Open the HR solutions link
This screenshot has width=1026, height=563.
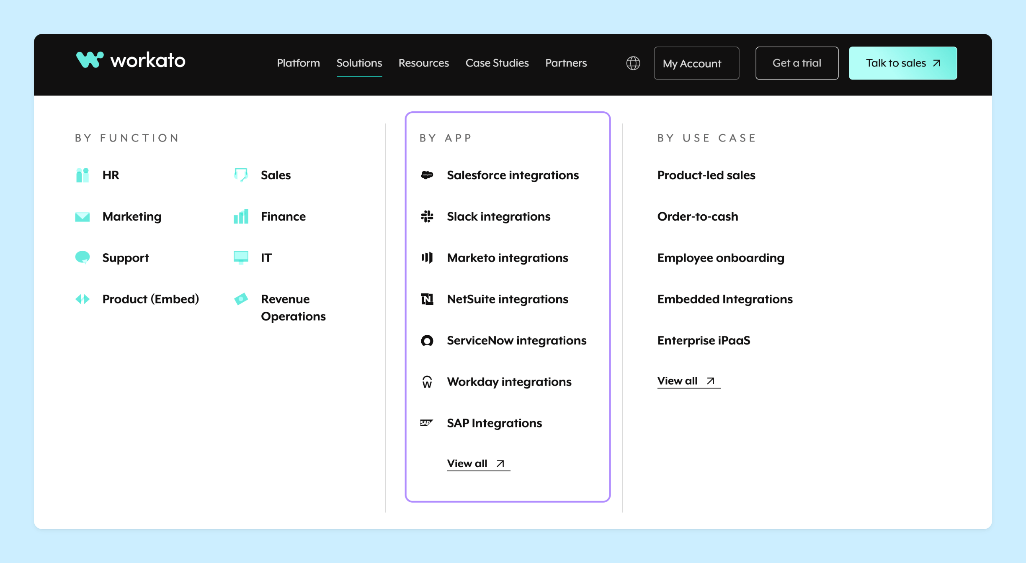click(x=111, y=175)
